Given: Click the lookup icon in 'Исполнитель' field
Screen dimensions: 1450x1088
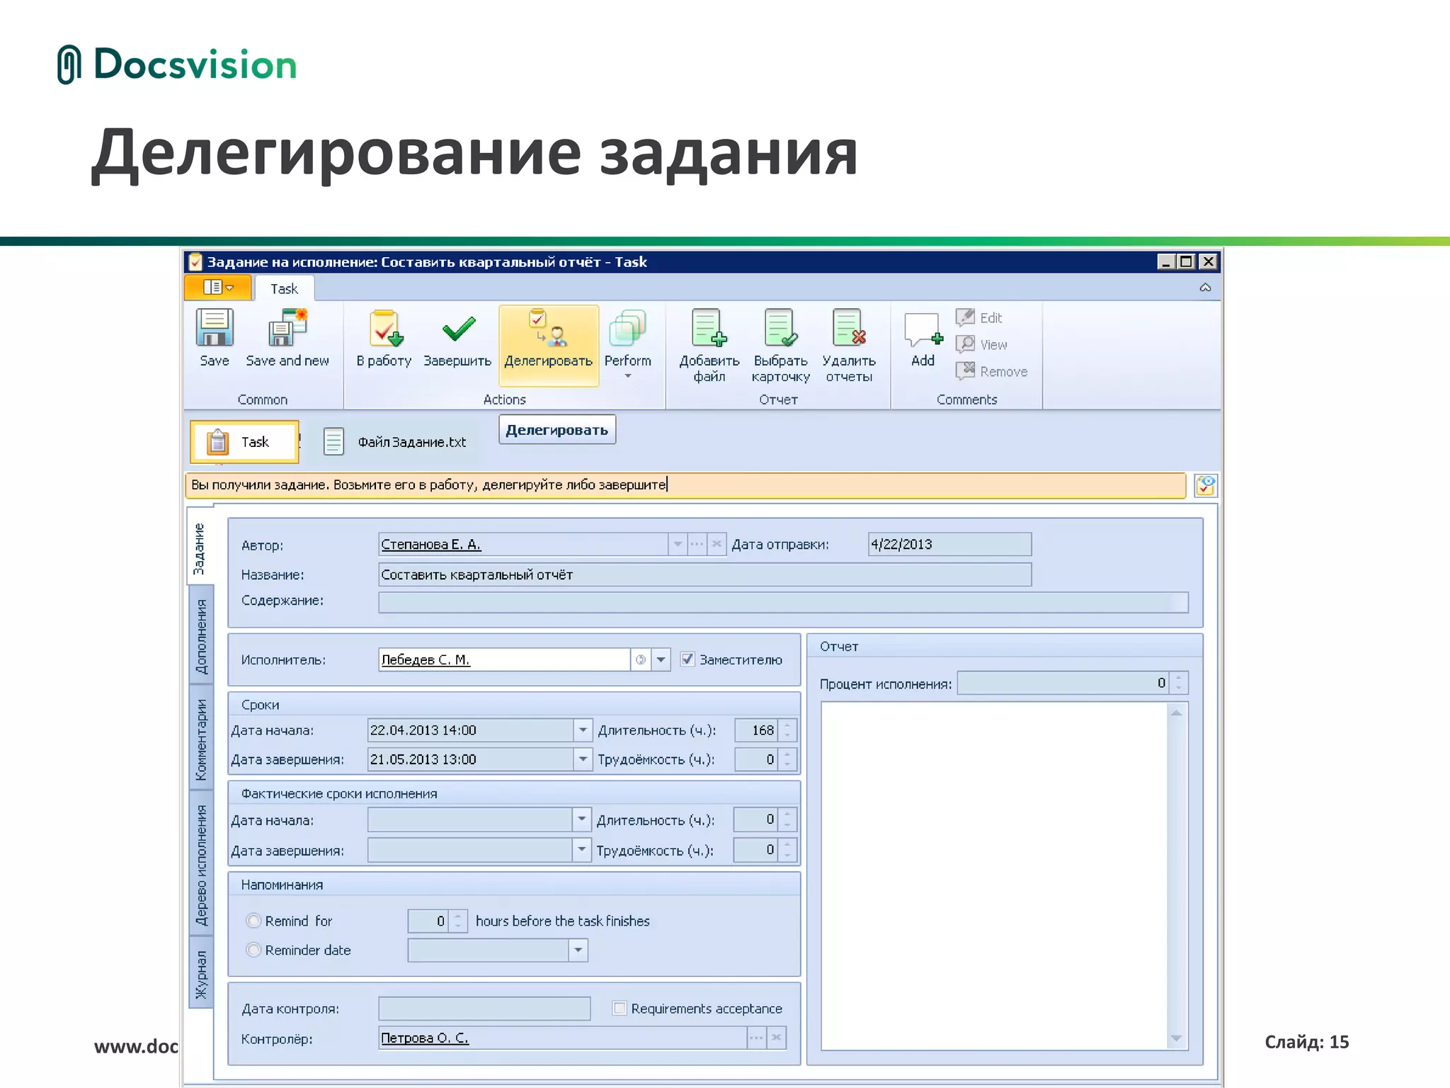Looking at the screenshot, I should [641, 659].
